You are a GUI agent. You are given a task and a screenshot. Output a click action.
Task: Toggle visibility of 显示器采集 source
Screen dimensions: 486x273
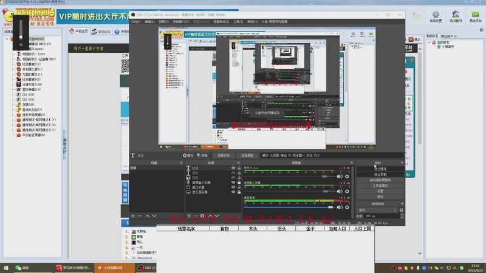click(233, 192)
